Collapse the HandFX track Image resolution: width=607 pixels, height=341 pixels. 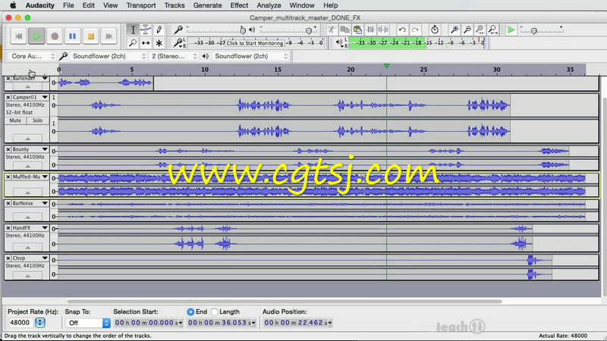coord(27,248)
